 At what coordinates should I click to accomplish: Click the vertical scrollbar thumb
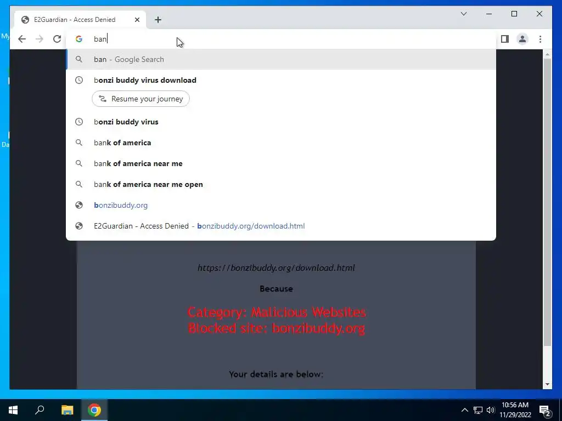click(547, 202)
